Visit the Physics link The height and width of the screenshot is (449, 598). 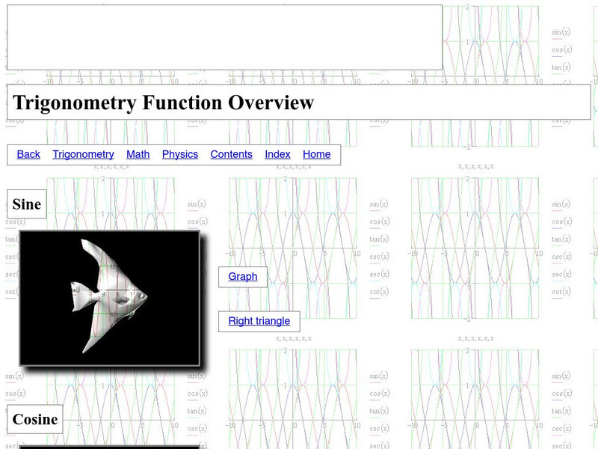pyautogui.click(x=180, y=154)
